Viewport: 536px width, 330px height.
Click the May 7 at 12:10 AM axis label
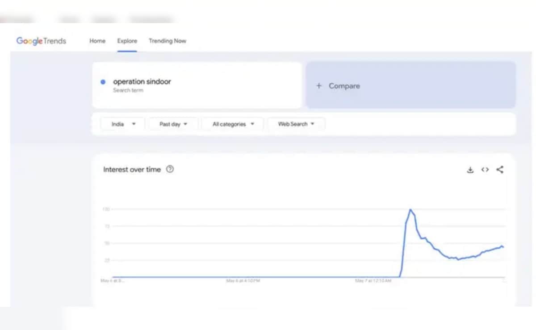[x=373, y=281]
